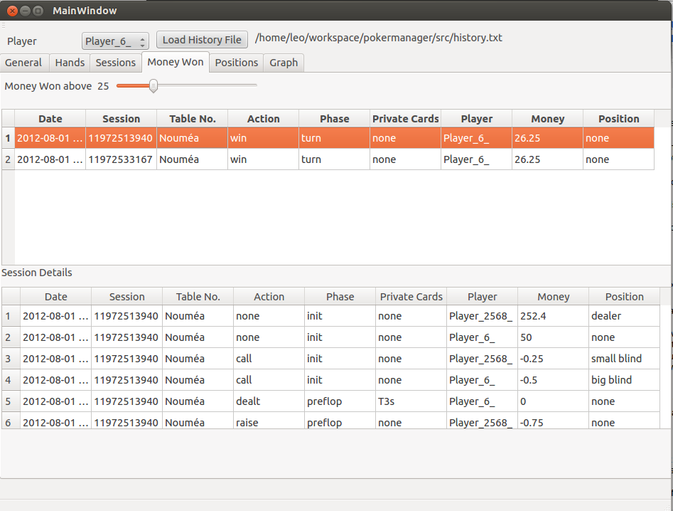
Task: Click upper table's Position column header
Action: click(618, 119)
